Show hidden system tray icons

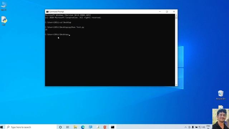pyautogui.click(x=185, y=127)
